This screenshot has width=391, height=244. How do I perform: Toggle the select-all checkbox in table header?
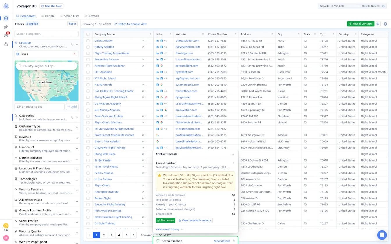click(x=88, y=34)
